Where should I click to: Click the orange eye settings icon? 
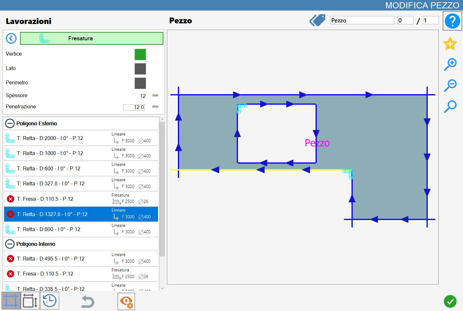126,301
